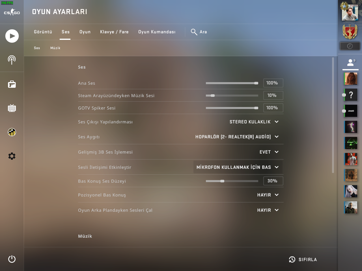Open the stats chart icon in sidebar
The image size is (362, 271).
[x=12, y=132]
